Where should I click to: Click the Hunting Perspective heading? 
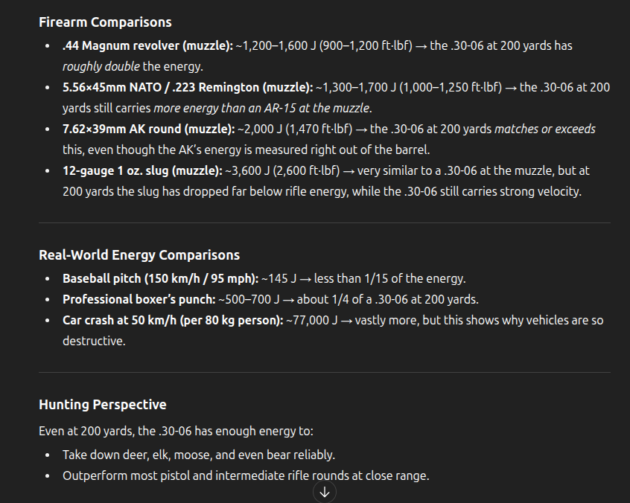tap(103, 404)
